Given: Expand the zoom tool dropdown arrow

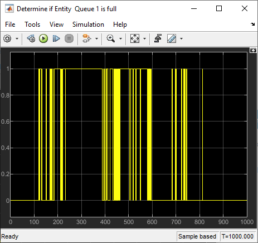Looking at the screenshot, I should tap(120, 38).
